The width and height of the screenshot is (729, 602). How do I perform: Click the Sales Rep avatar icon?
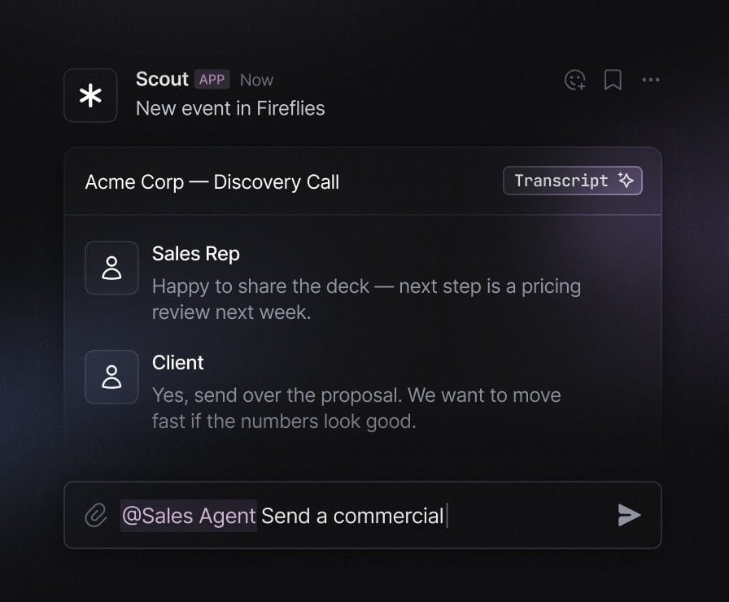pyautogui.click(x=111, y=268)
